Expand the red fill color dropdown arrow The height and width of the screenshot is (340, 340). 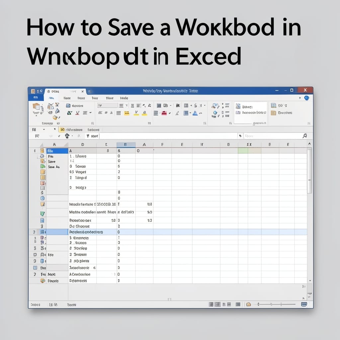(170, 113)
